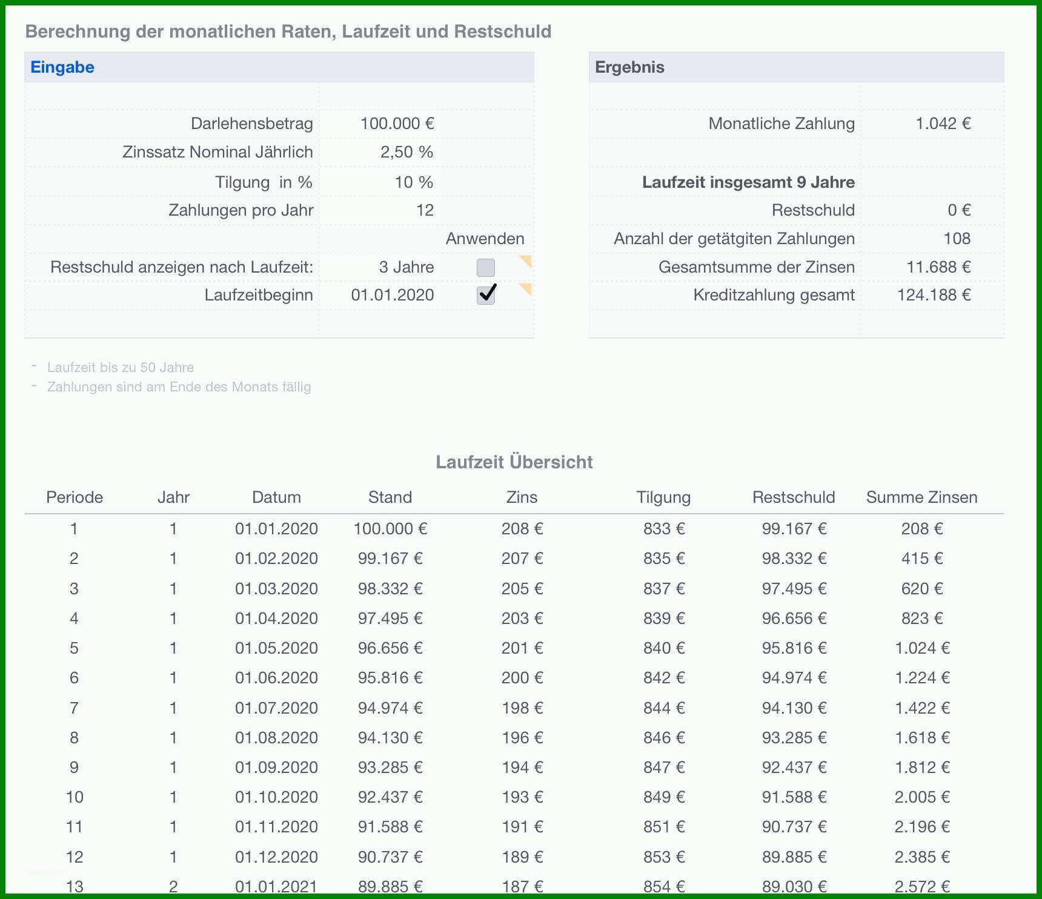Click note Zahlungen sind am Ende des Monats fällig
The width and height of the screenshot is (1042, 899).
179,387
